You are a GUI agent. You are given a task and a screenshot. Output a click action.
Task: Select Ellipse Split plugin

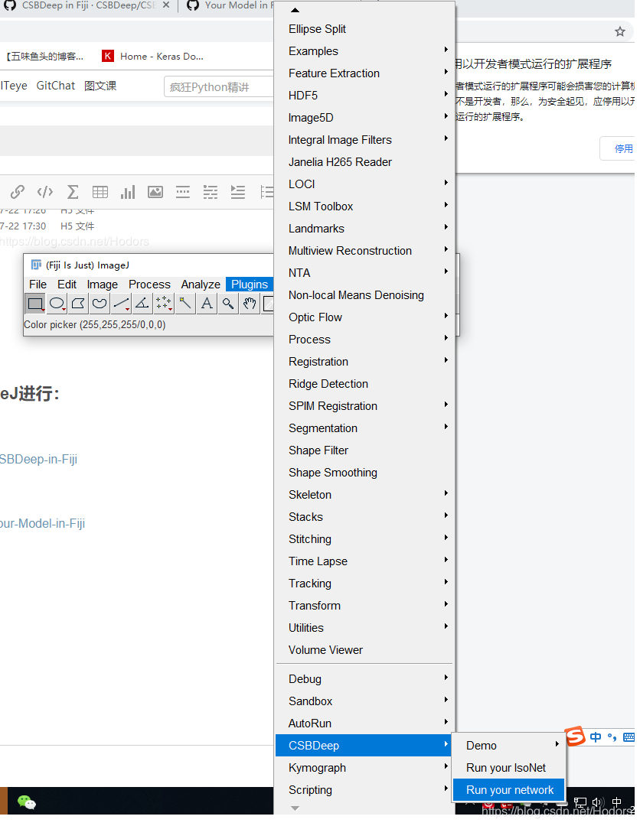click(364, 29)
